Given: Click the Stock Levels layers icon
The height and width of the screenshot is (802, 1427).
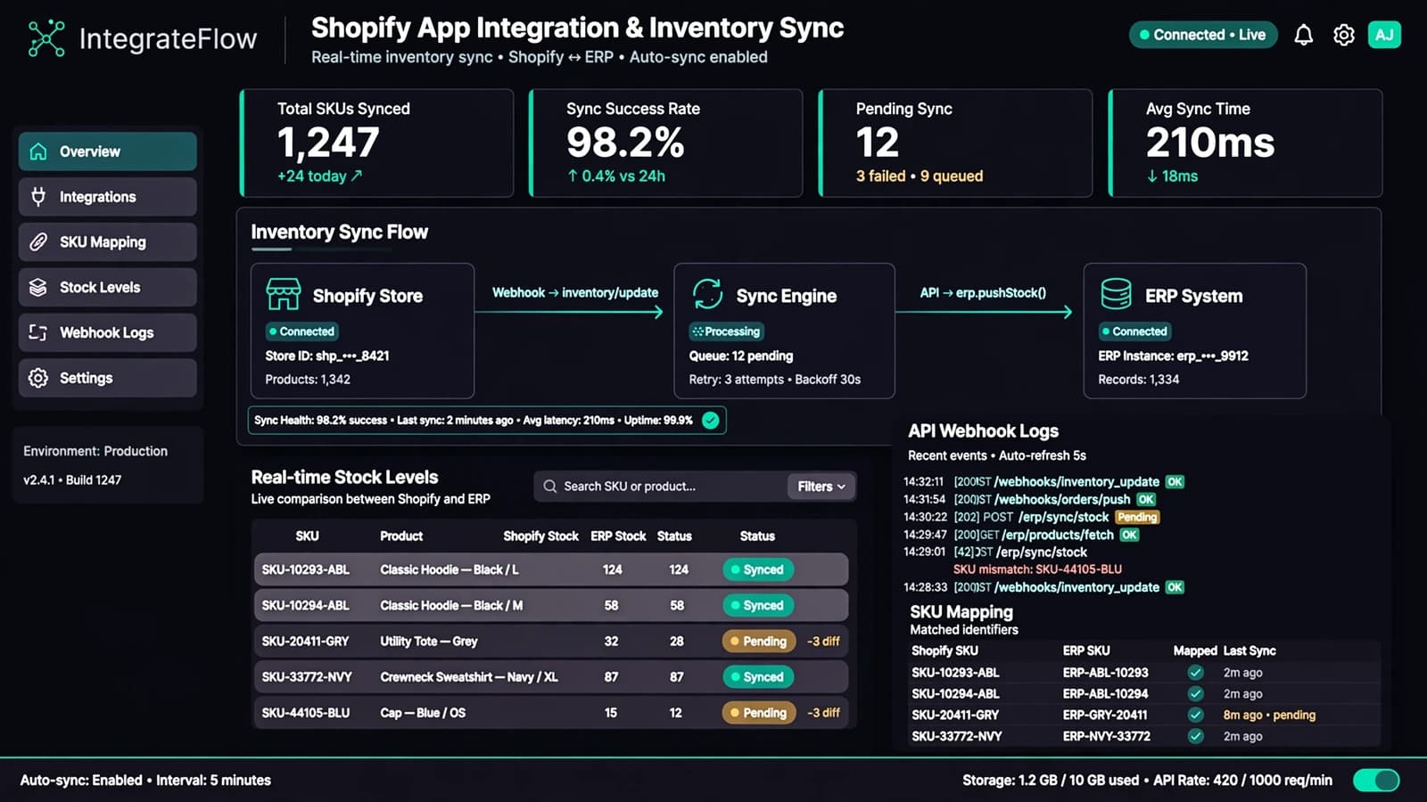Looking at the screenshot, I should point(38,287).
